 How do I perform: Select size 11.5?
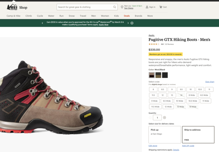point(153,95)
